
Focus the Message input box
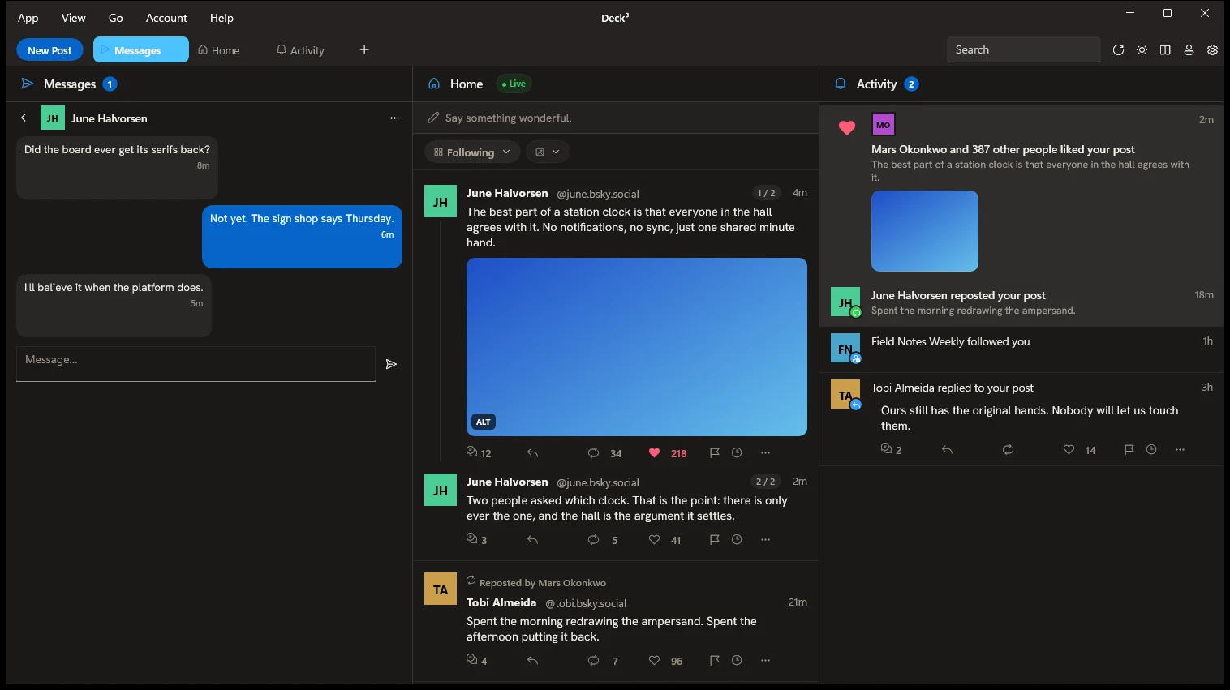coord(196,363)
